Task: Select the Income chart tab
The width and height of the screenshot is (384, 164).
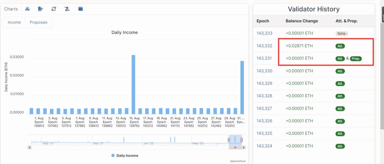Action: [x=14, y=22]
